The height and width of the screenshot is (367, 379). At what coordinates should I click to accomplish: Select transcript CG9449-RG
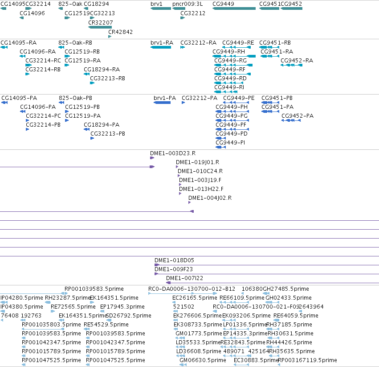click(x=230, y=61)
